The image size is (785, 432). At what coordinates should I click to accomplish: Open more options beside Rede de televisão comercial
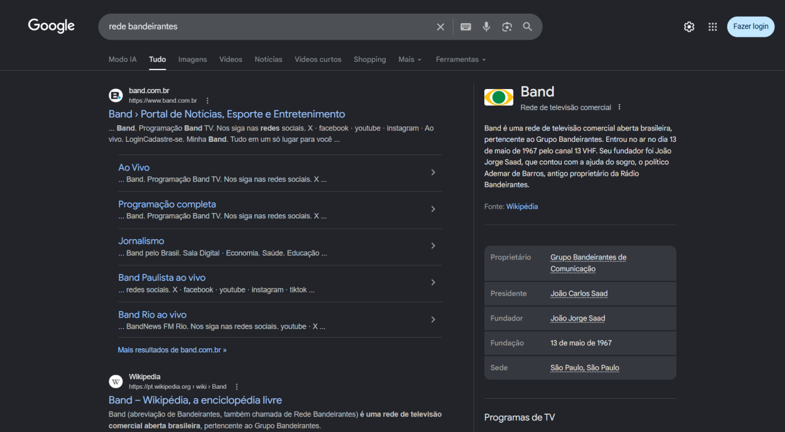(x=619, y=107)
